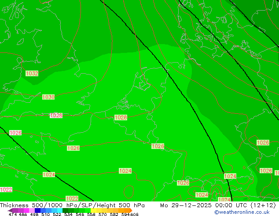
Task: Pick the cyan legend swatch left of 534
Action: [x=60, y=210]
